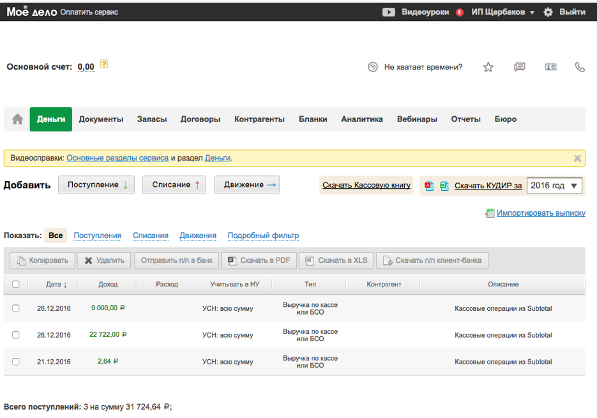
Task: Click the star favorites icon
Action: tap(488, 67)
